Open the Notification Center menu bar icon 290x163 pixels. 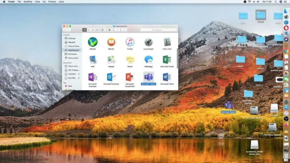(x=285, y=2)
